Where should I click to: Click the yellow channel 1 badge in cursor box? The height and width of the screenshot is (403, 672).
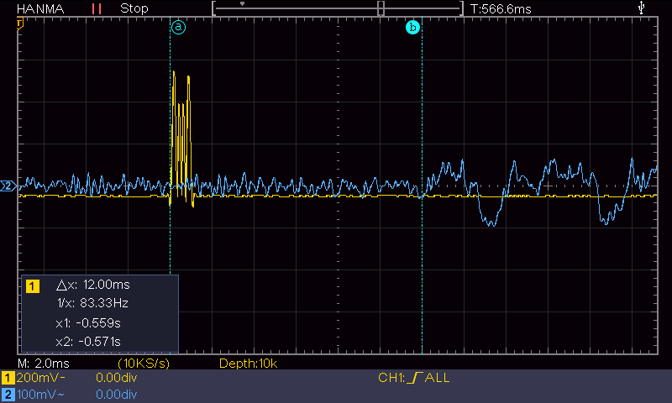coord(33,286)
